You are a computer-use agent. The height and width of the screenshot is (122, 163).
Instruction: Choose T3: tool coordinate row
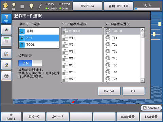(x=122, y=52)
